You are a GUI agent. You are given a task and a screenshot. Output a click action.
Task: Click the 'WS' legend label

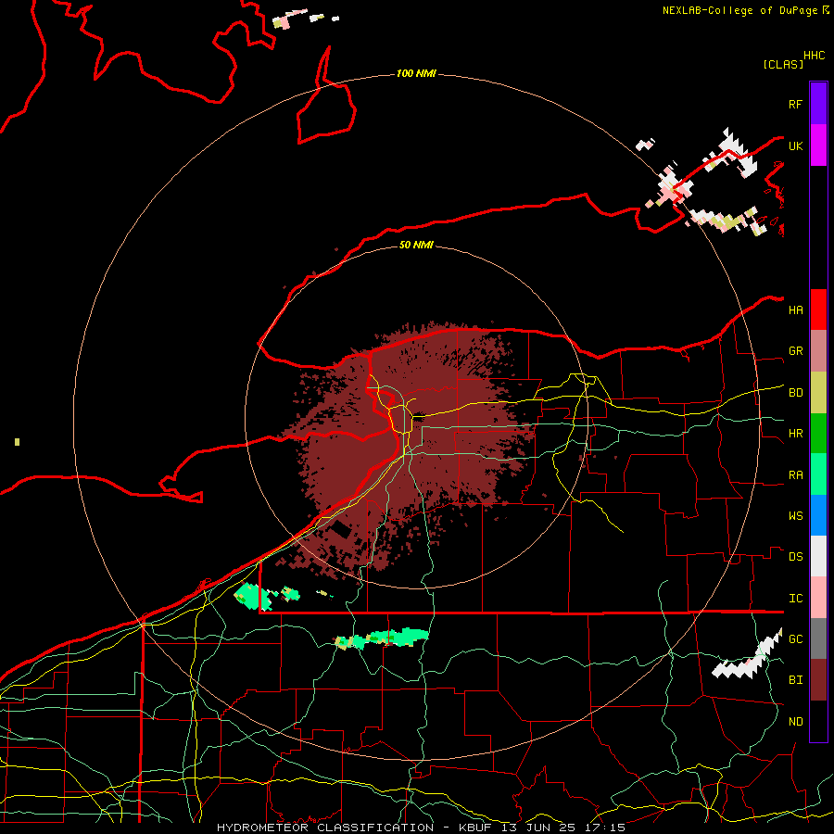coord(795,516)
